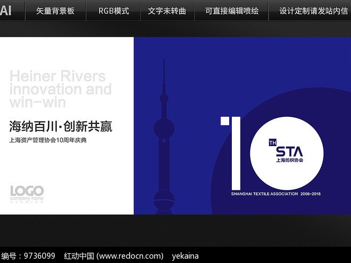The width and height of the screenshot is (351, 263).
Task: Click the SHANGHAI TEXTILE ASSOCIATION caption
Action: [x=264, y=194]
